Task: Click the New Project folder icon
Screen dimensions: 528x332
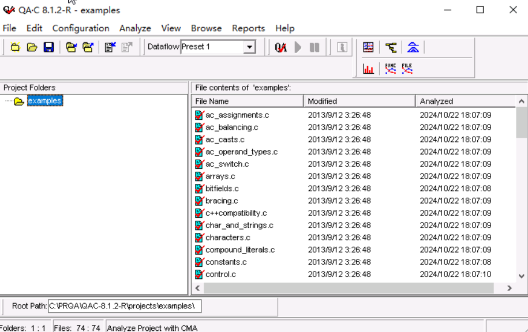Action: pos(16,47)
